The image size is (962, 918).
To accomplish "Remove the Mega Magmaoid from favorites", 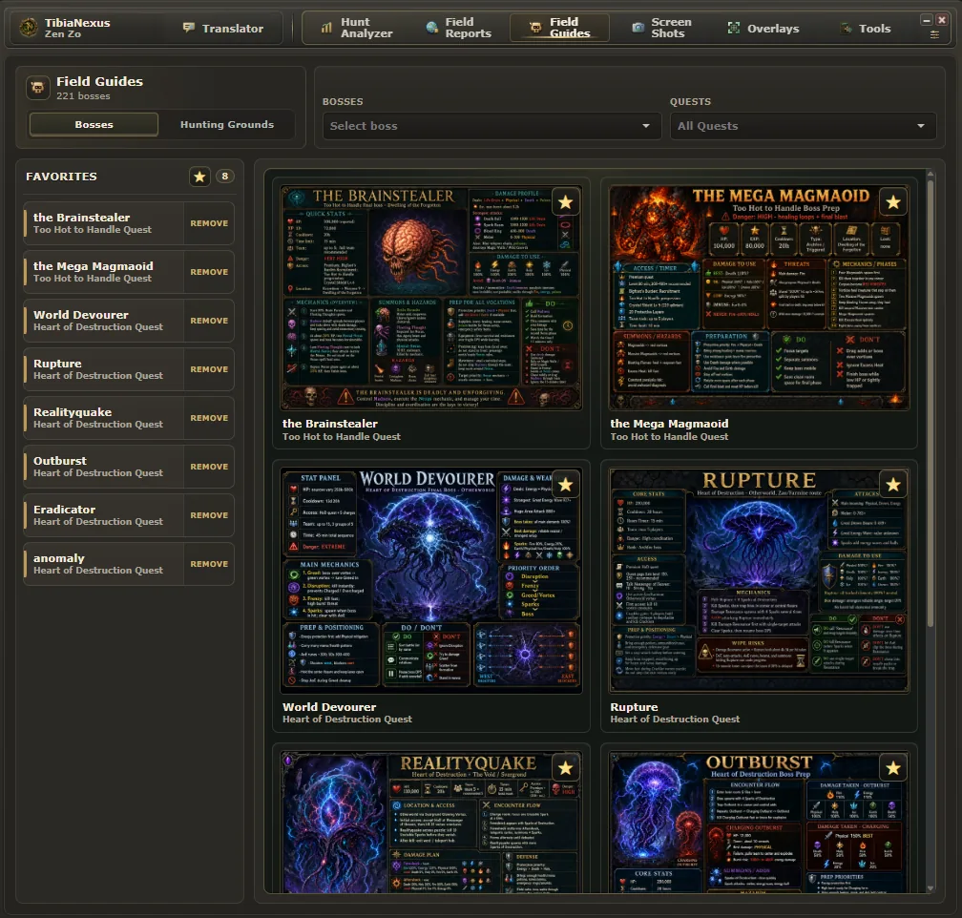I will tap(209, 272).
